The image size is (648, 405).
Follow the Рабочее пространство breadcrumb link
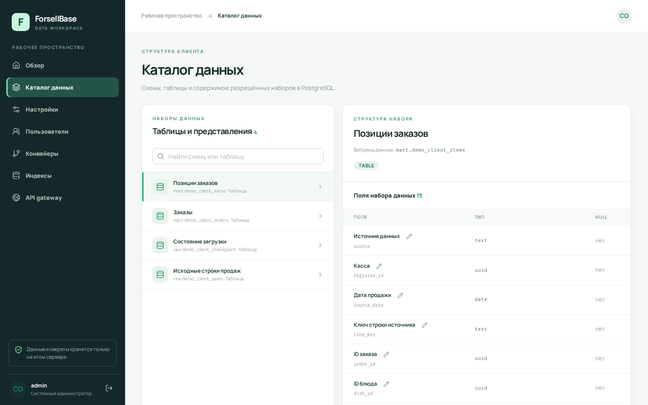pos(171,16)
